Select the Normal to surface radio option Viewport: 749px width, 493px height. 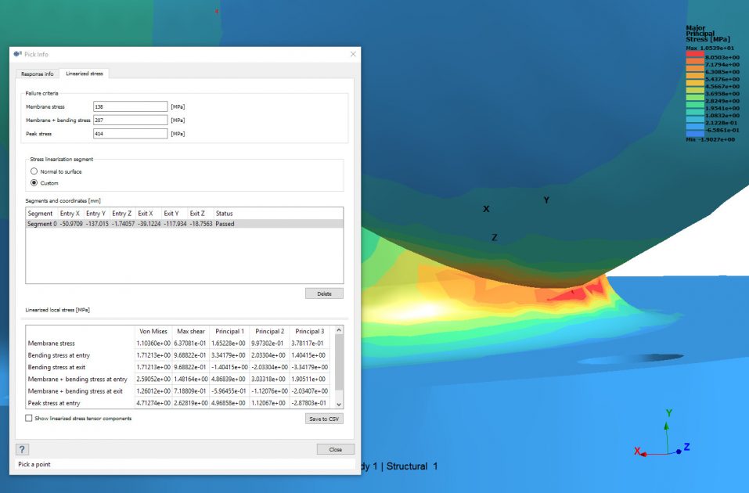click(34, 171)
